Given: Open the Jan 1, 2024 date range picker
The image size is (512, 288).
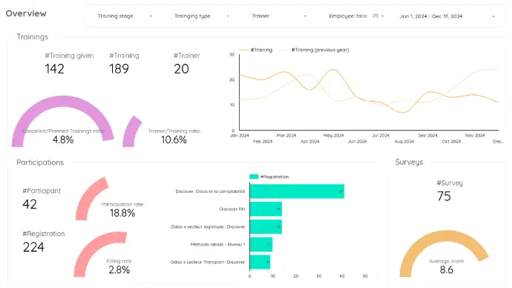Looking at the screenshot, I should click(x=447, y=16).
